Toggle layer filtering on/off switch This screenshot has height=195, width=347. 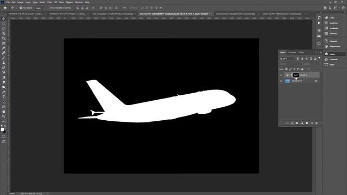click(319, 58)
